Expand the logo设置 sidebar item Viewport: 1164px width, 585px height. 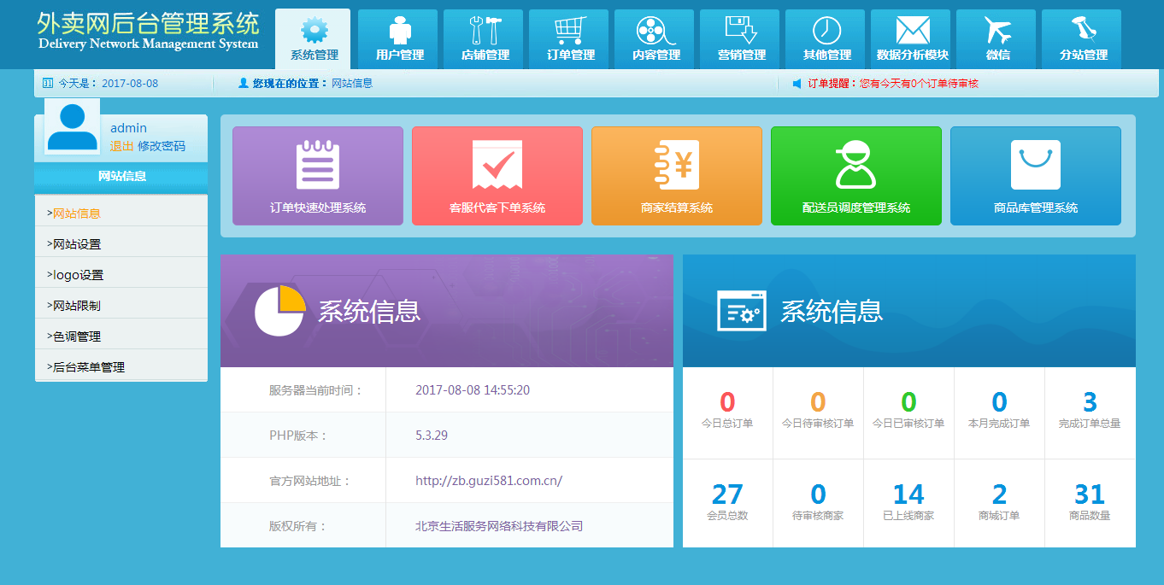click(x=78, y=275)
